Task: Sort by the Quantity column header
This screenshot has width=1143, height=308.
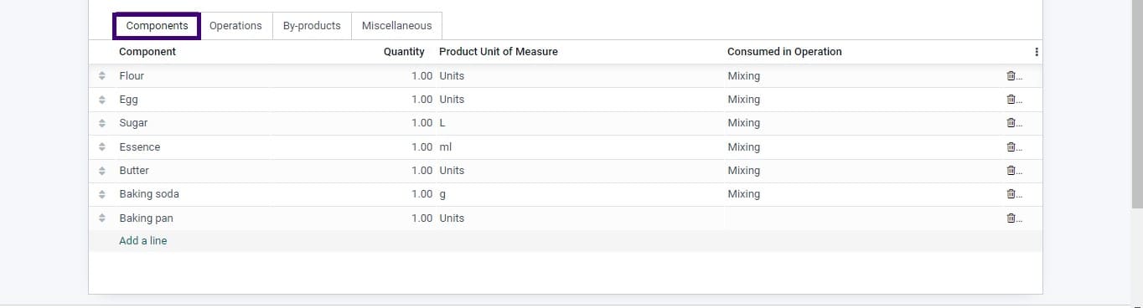Action: [x=404, y=52]
